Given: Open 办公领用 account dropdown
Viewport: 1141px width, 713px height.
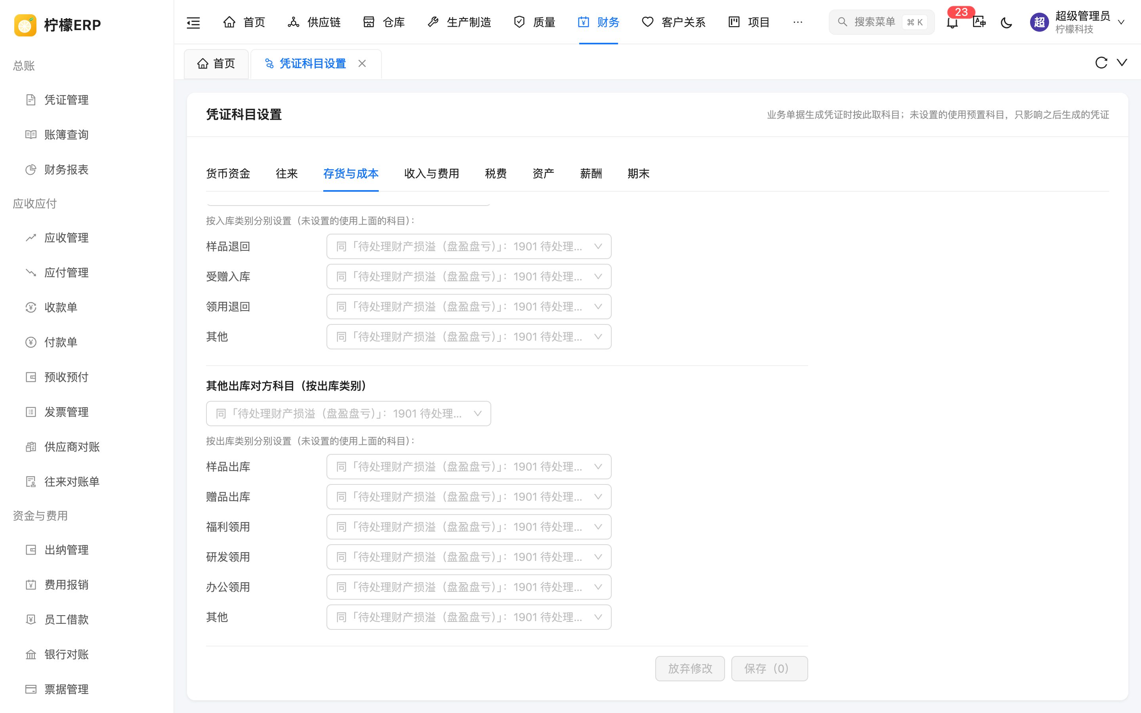Looking at the screenshot, I should pos(469,587).
